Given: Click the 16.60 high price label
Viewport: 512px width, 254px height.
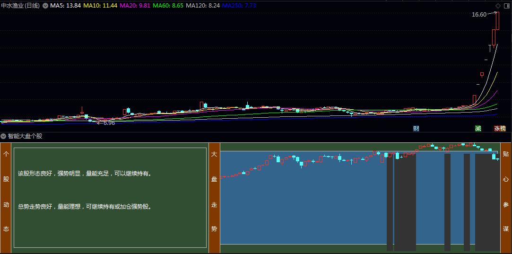Looking at the screenshot, I should point(479,14).
